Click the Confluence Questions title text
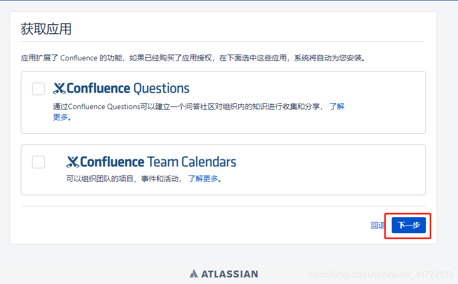The image size is (458, 284). 128,89
